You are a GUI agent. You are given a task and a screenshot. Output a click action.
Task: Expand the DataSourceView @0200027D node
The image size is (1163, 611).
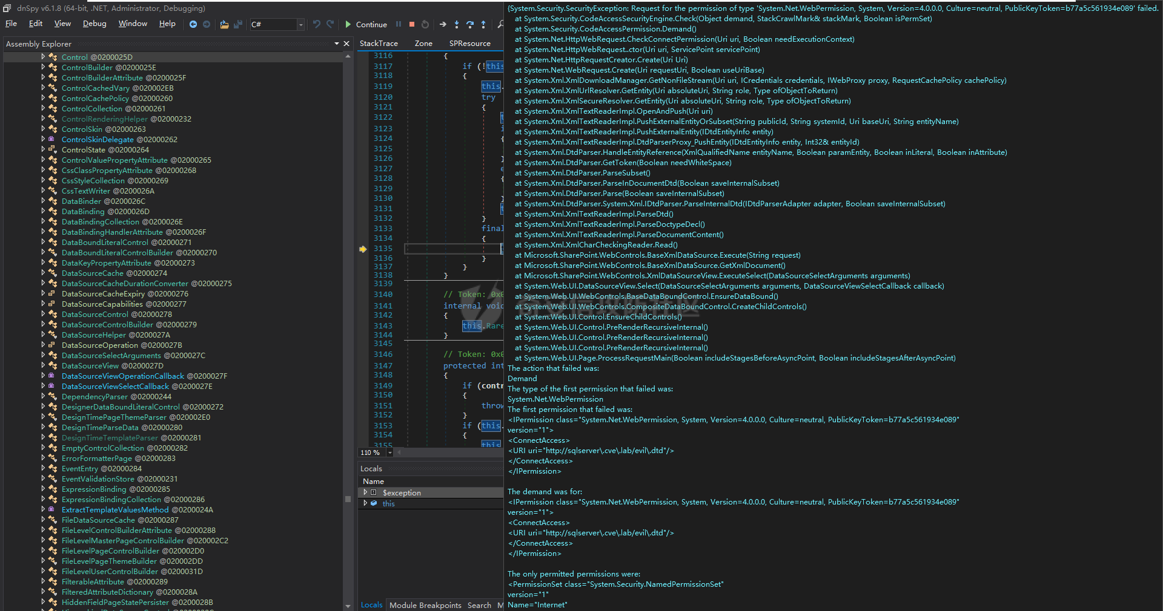coord(43,365)
